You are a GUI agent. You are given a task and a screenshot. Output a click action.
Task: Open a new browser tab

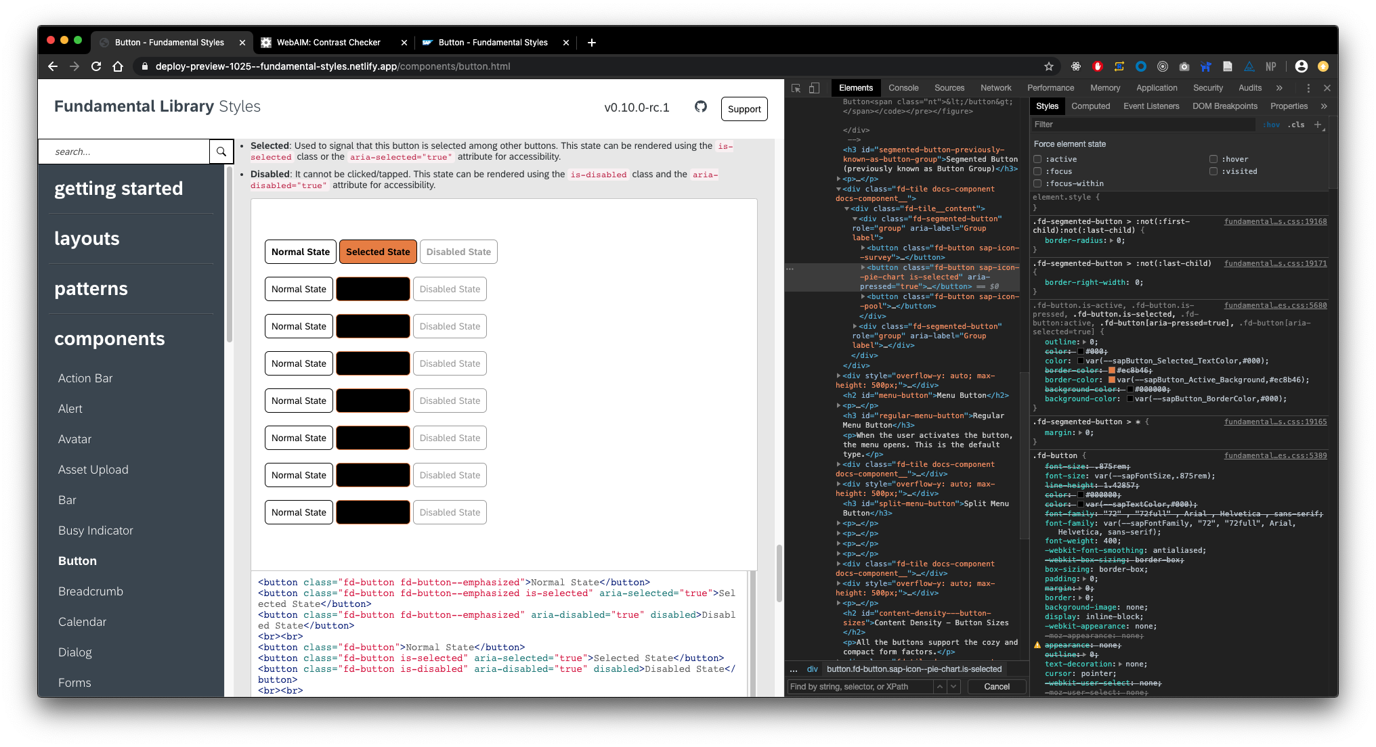pos(591,43)
